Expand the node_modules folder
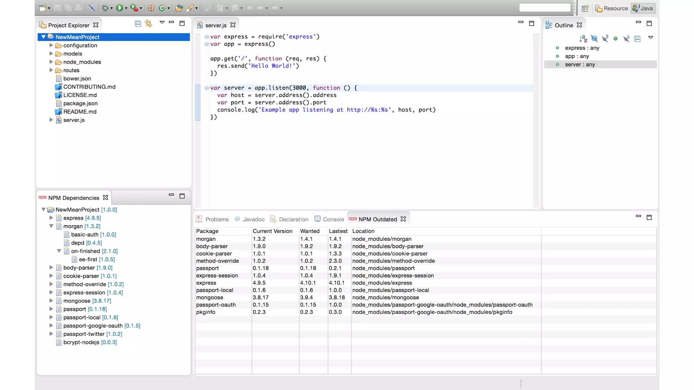Image resolution: width=694 pixels, height=390 pixels. [51, 62]
